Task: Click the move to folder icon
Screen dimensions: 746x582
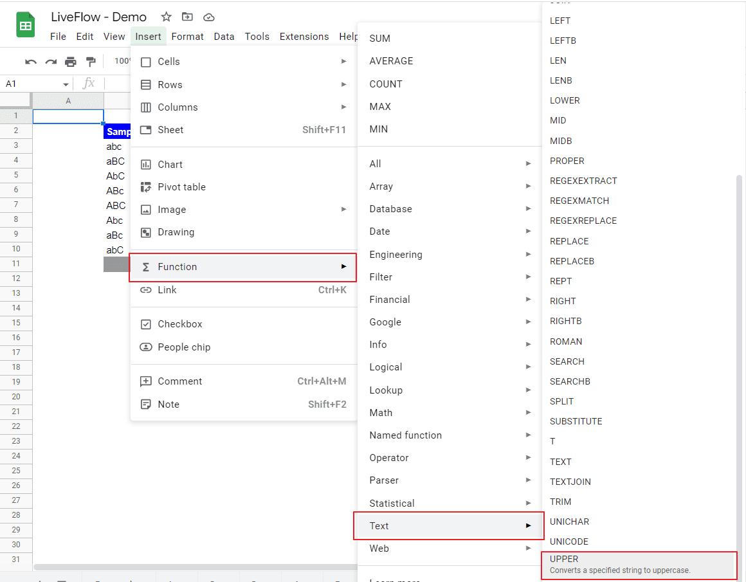Action: 187,17
